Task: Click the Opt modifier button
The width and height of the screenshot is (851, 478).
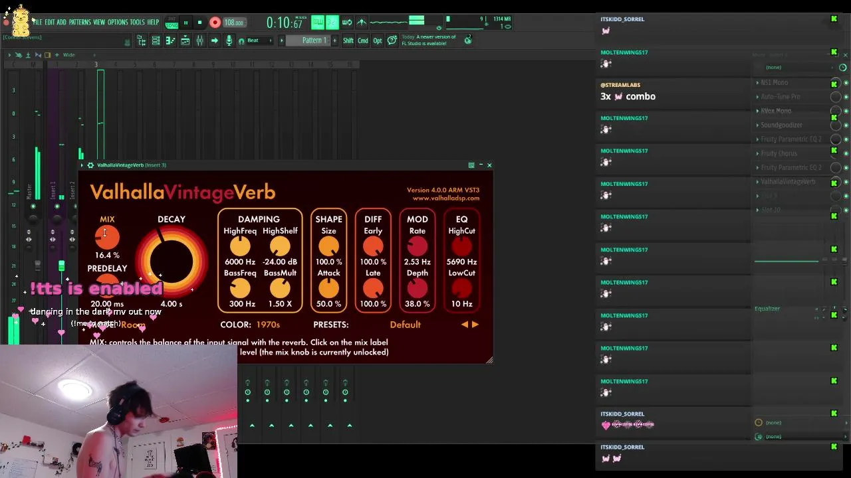Action: [x=378, y=41]
